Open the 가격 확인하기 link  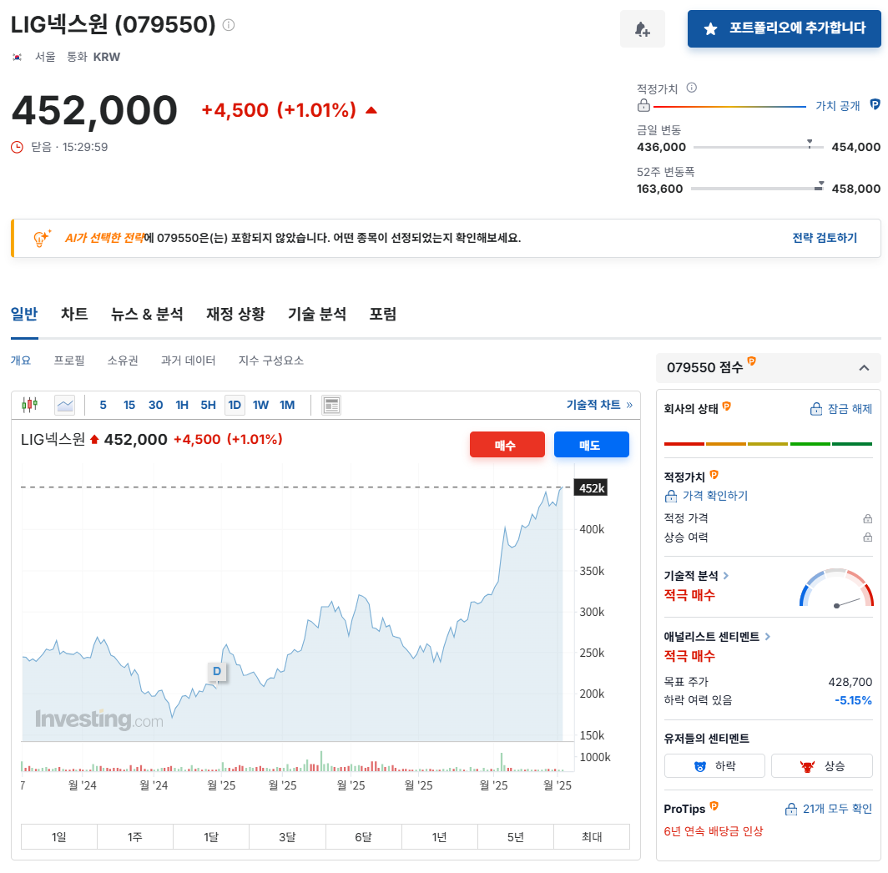[706, 496]
